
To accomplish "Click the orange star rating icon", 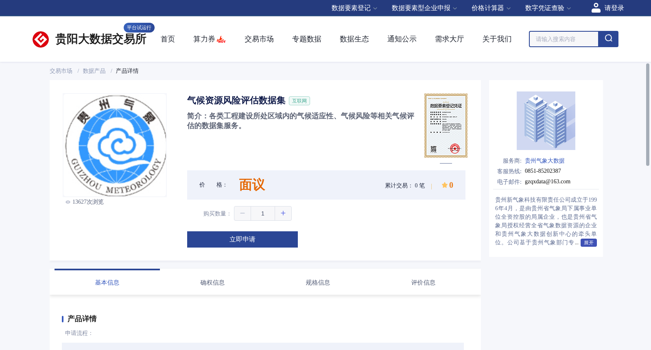I will click(x=445, y=185).
